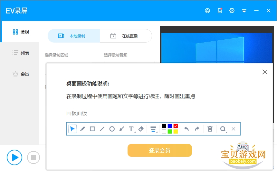Open the user account icon
Screen dimensions: 277x171
click(x=207, y=11)
